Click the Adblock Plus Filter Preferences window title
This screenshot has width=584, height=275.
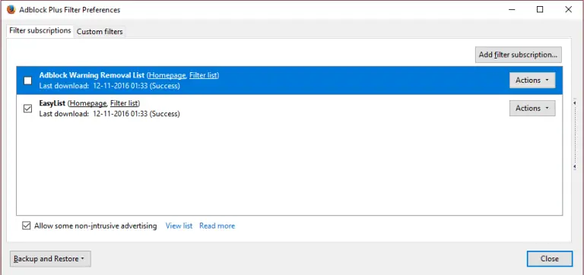[x=70, y=10]
